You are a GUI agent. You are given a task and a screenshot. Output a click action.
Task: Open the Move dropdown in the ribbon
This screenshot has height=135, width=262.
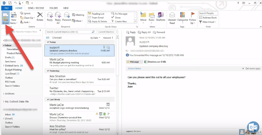point(143,18)
